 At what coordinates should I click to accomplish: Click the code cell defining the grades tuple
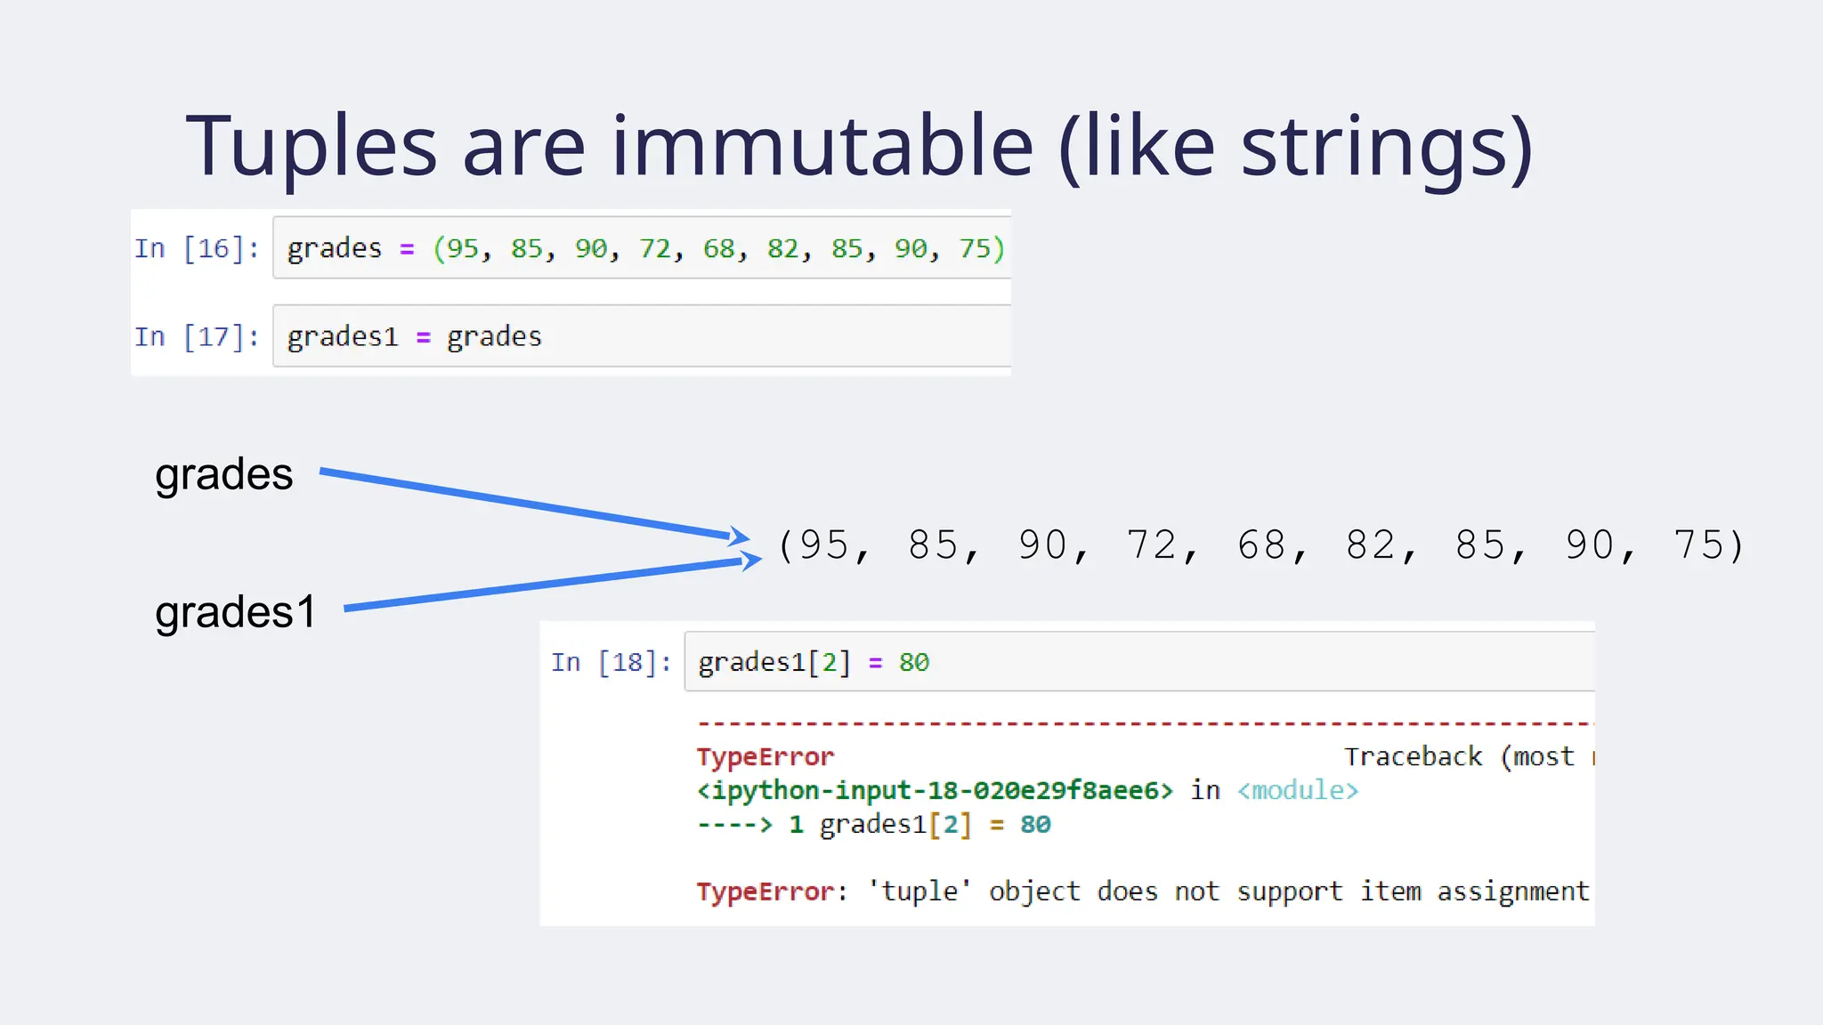point(642,247)
